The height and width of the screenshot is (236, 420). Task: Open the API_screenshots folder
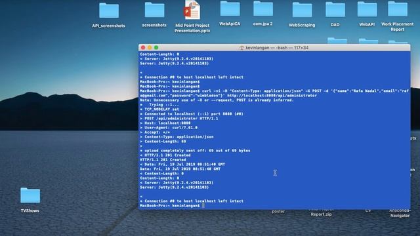[109, 10]
